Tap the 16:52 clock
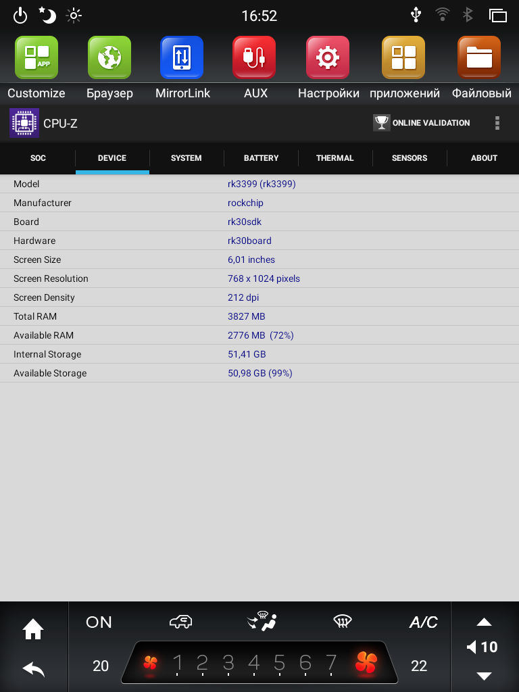This screenshot has width=519, height=692. tap(259, 16)
